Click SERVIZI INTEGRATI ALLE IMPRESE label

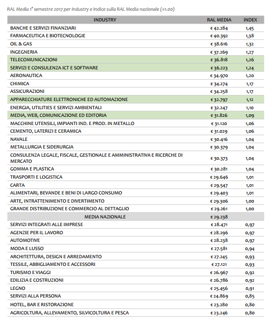point(46,225)
